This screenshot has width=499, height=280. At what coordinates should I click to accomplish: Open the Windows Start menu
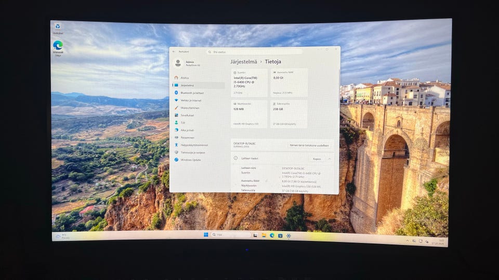[x=206, y=234]
